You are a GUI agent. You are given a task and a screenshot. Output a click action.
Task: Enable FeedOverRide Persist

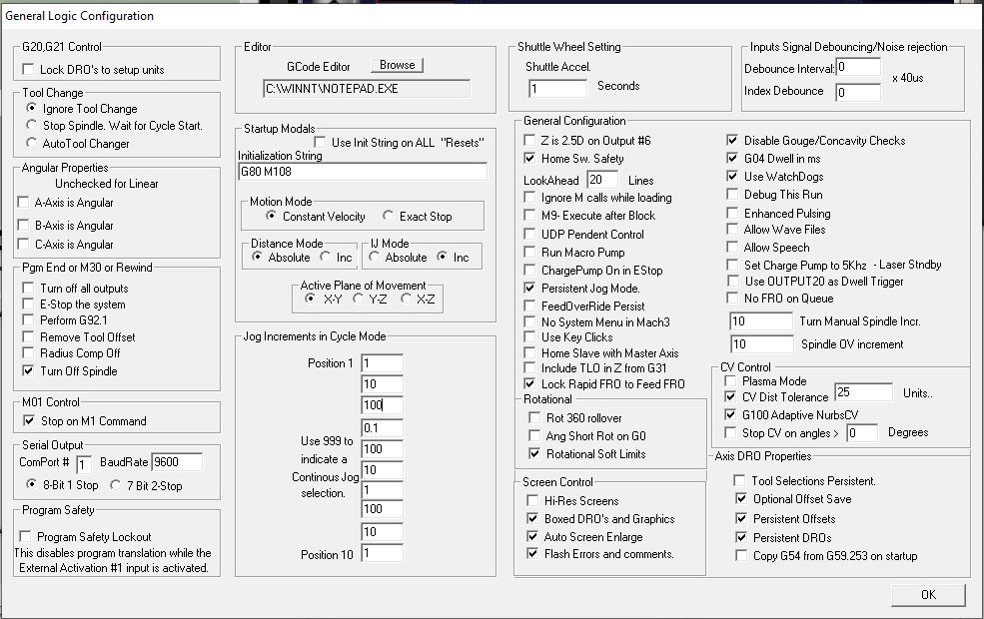tap(529, 306)
